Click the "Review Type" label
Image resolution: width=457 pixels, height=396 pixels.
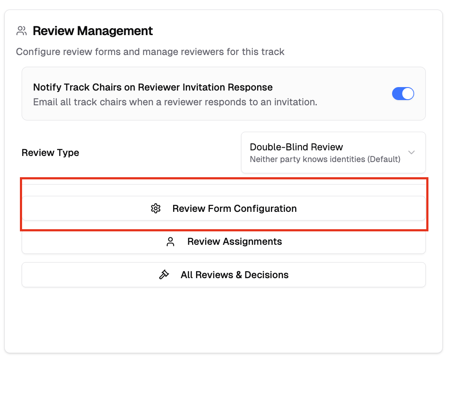(50, 153)
